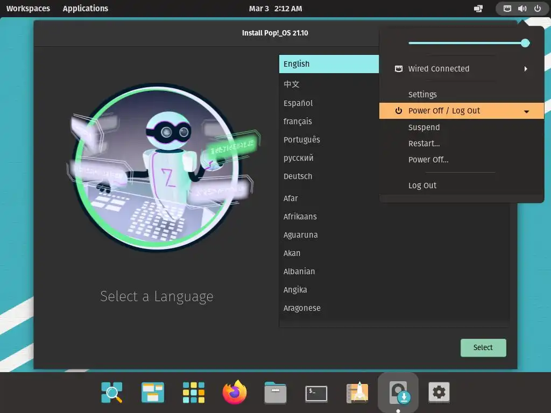Open Settings gear in the dock
The image size is (551, 413).
point(439,392)
